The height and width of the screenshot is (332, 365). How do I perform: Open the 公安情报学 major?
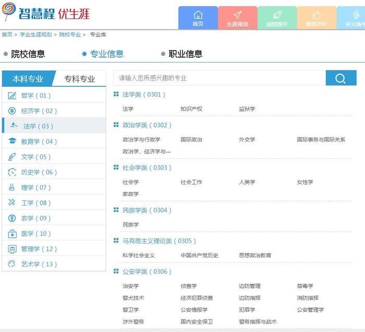[194, 310]
